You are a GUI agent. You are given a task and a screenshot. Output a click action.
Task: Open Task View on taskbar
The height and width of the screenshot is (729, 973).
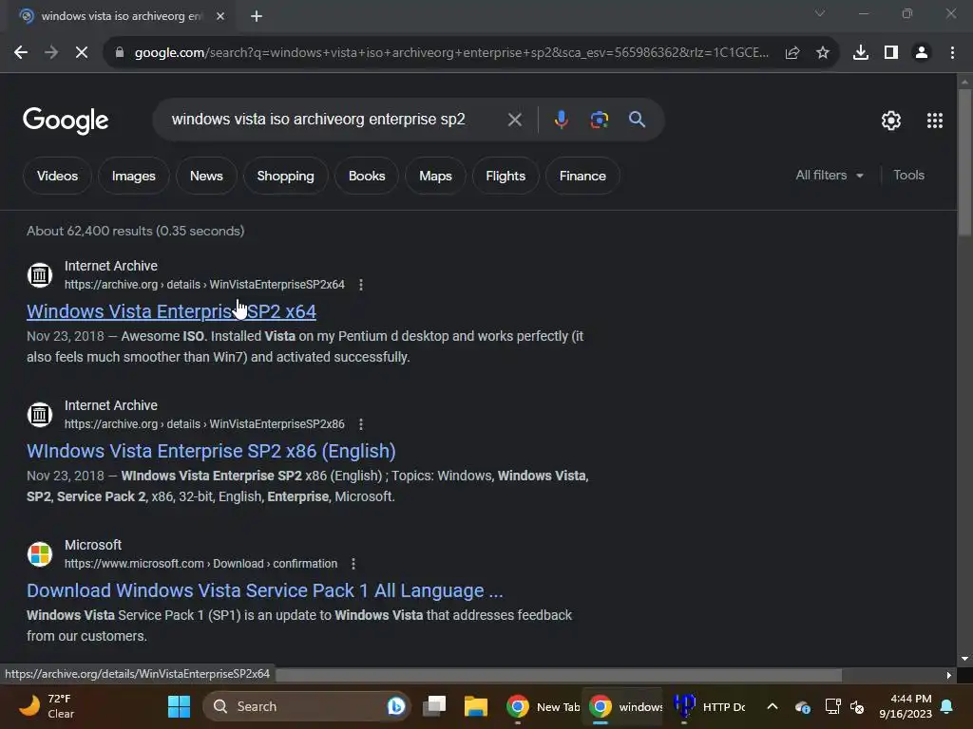point(434,706)
